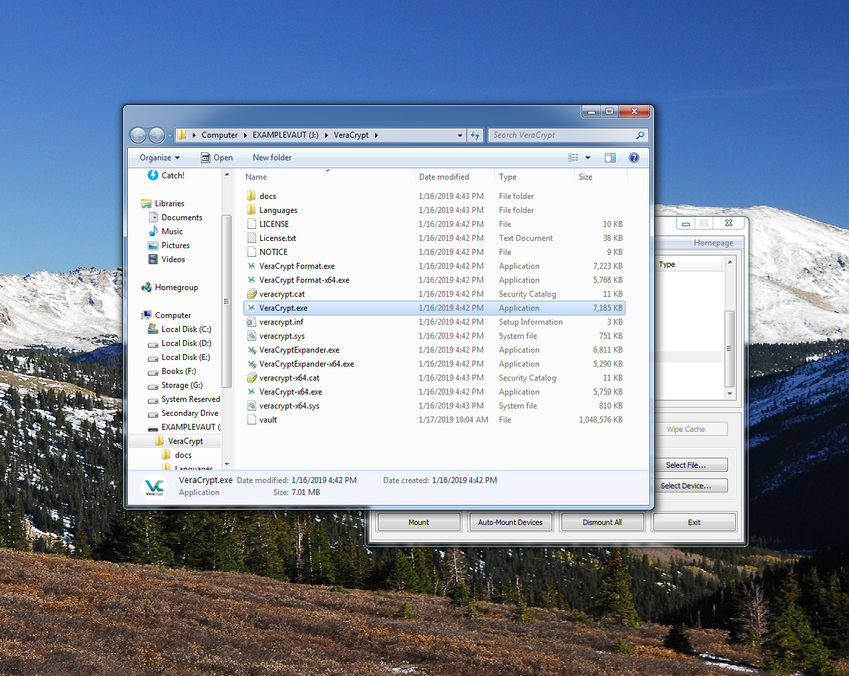This screenshot has height=676, width=849.
Task: Select the Languages folder icon in file list
Action: [x=252, y=210]
